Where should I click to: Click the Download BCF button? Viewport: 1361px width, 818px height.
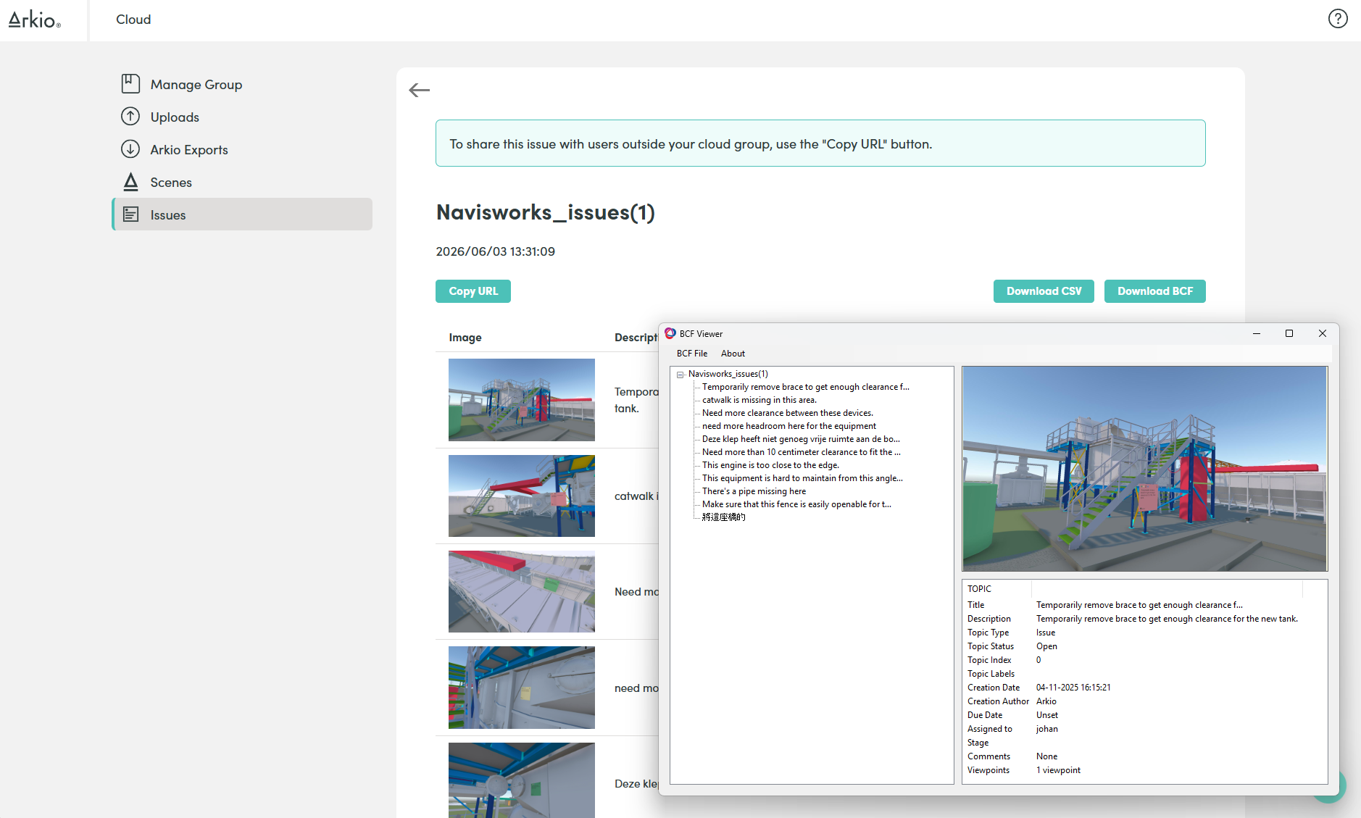pos(1155,291)
